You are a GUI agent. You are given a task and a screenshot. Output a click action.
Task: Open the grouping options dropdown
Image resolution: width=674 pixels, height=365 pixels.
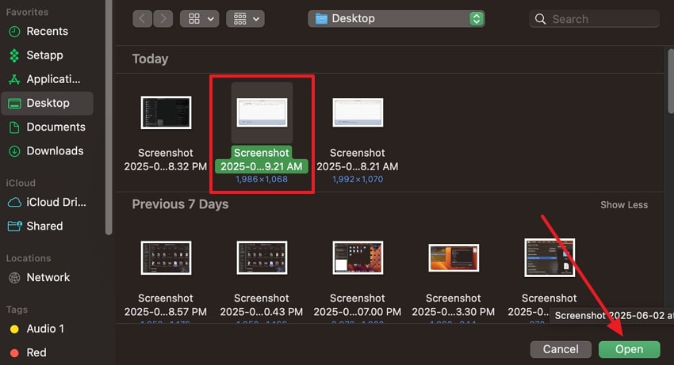tap(245, 18)
